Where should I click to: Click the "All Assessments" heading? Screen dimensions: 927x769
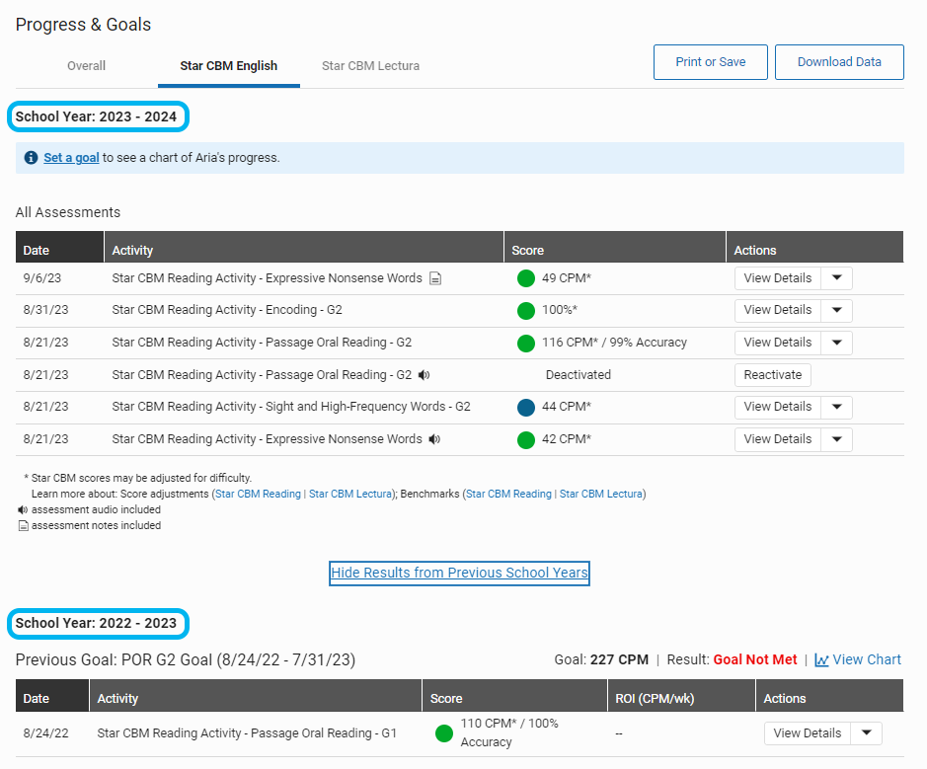pyautogui.click(x=68, y=212)
